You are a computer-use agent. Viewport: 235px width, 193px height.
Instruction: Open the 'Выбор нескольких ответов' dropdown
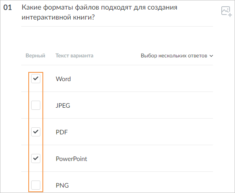pos(177,56)
